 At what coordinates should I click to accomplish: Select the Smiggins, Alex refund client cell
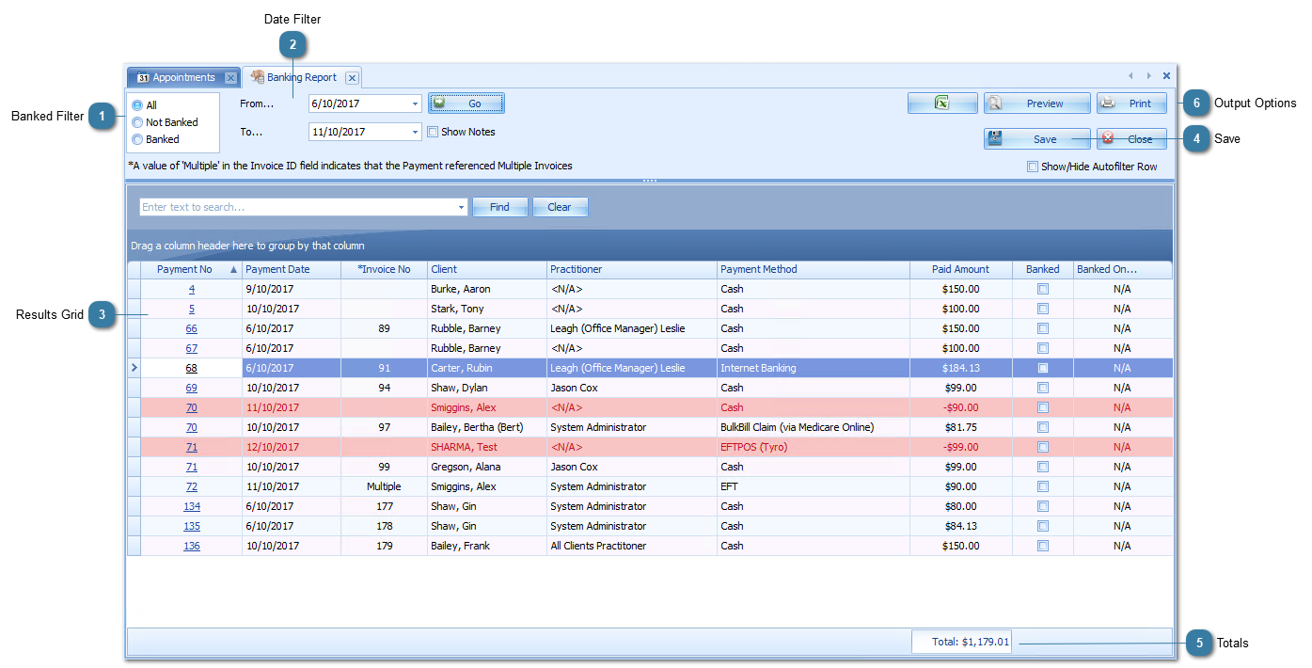click(x=487, y=407)
